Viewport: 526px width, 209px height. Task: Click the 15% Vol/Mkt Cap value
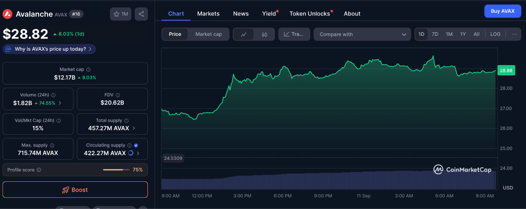38,128
